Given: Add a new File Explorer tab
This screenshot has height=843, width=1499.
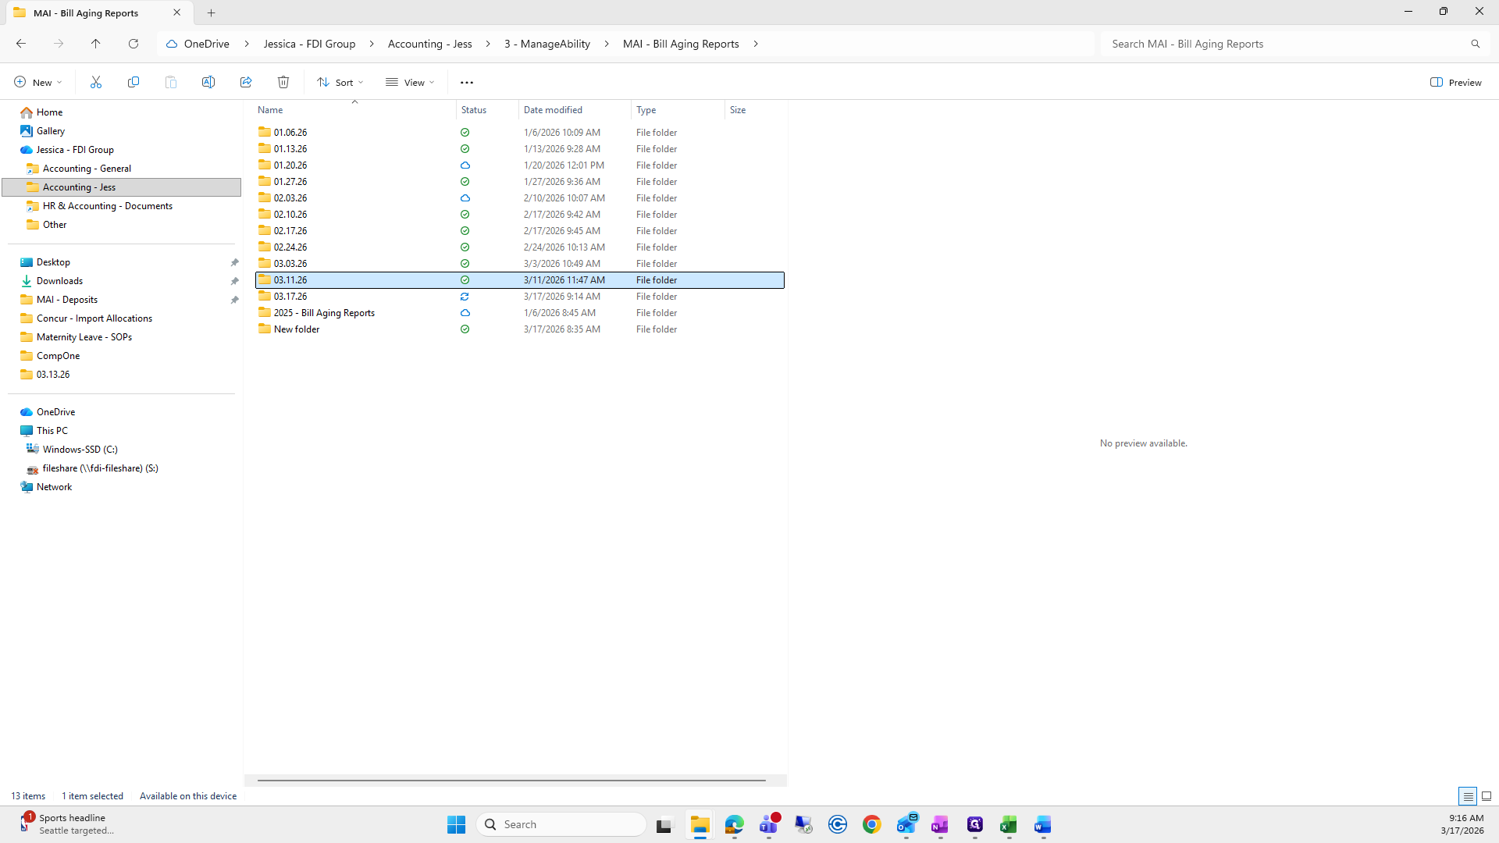Looking at the screenshot, I should [211, 12].
